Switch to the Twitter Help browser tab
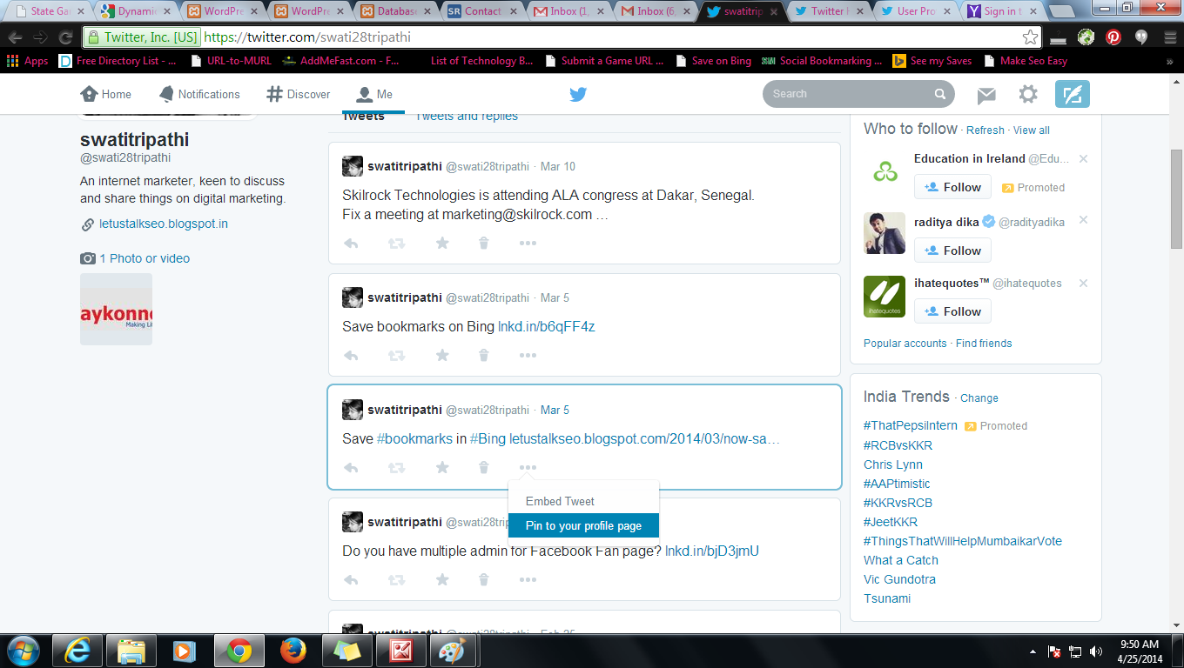This screenshot has height=668, width=1184. click(826, 11)
